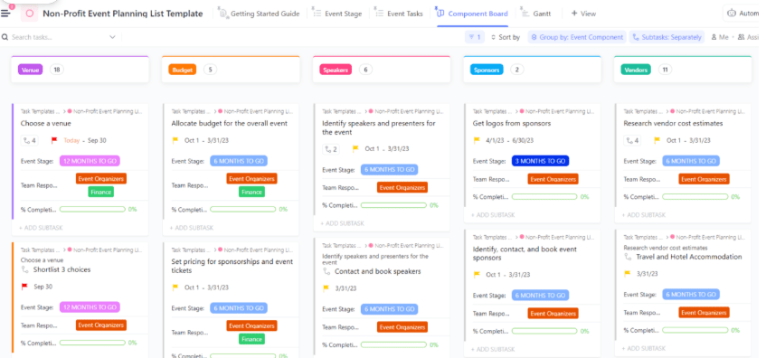
Task: Click the pink list icon beside the title
Action: pos(29,14)
